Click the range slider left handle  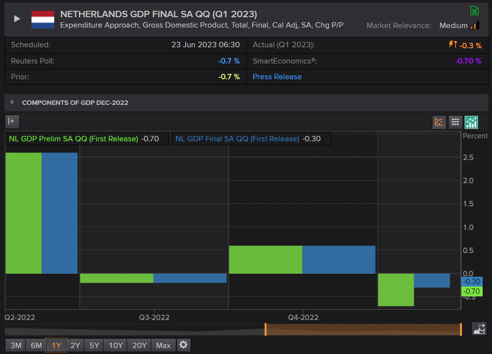pyautogui.click(x=265, y=329)
